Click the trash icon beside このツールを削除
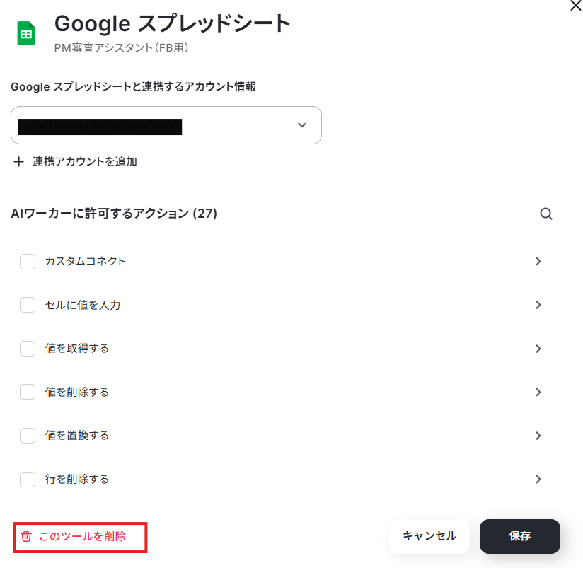 tap(26, 536)
